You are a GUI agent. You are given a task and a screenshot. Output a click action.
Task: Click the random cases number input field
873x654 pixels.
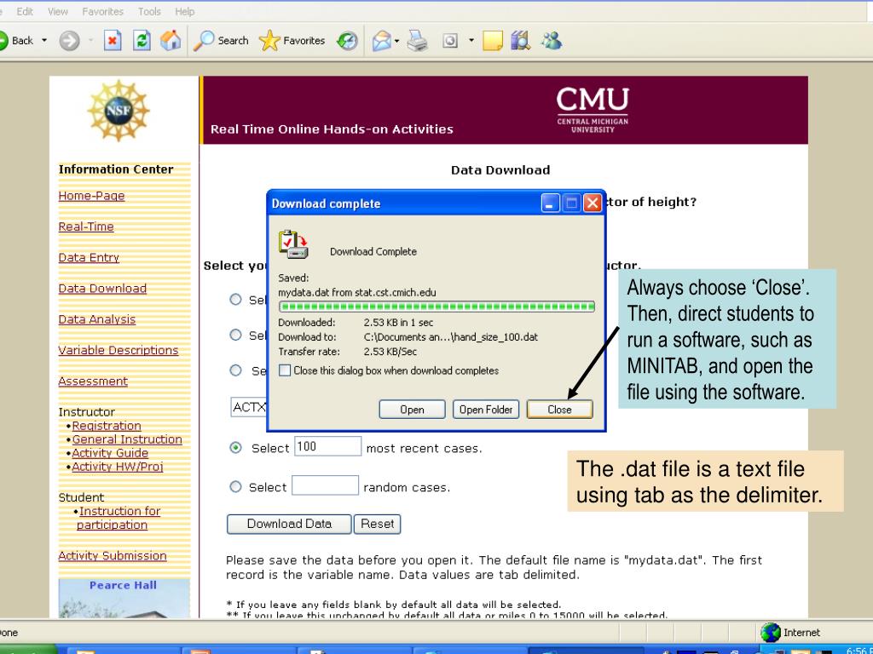325,486
